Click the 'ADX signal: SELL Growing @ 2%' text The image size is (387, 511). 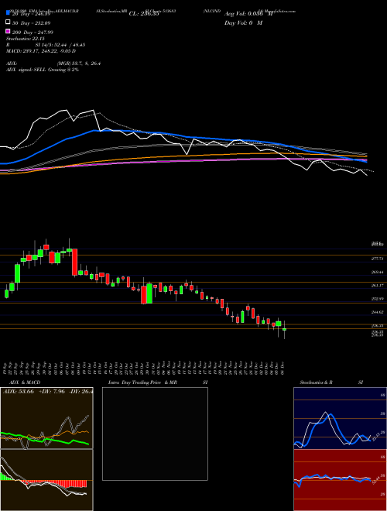tap(43, 70)
